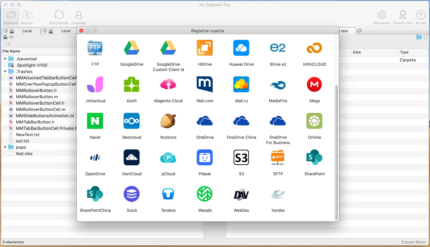Pick the SharePointChina icon
This screenshot has width=430, height=247.
pos(95,194)
